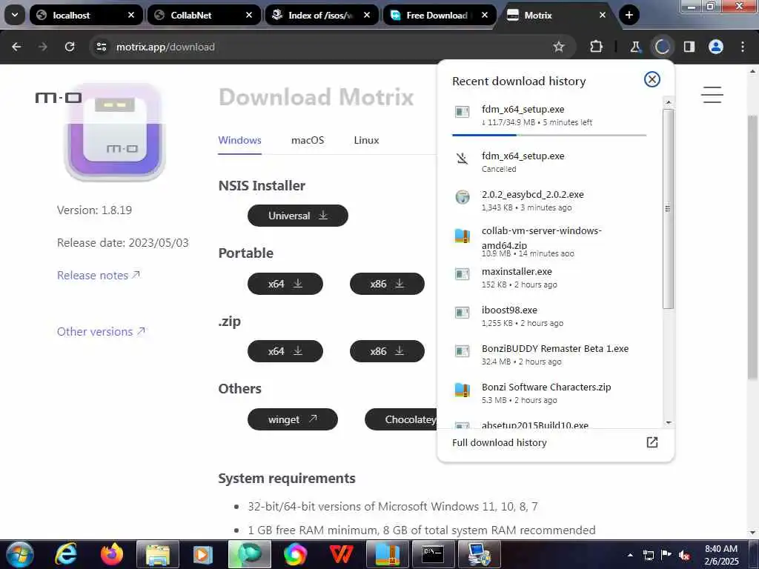This screenshot has width=759, height=569.
Task: Reload the Motrix download page
Action: (x=70, y=47)
